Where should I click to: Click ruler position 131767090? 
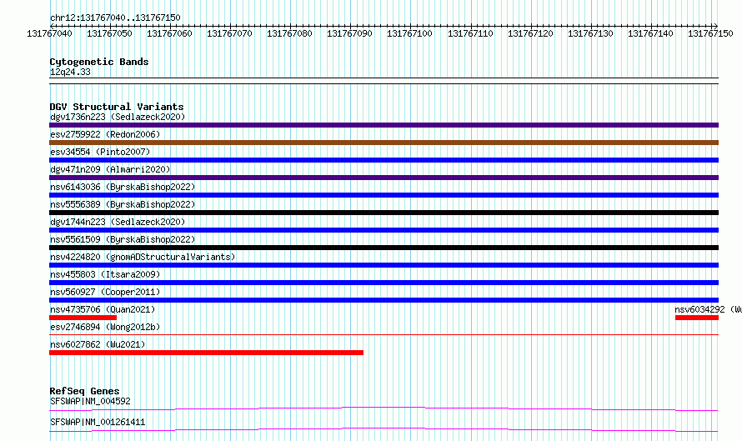349,33
